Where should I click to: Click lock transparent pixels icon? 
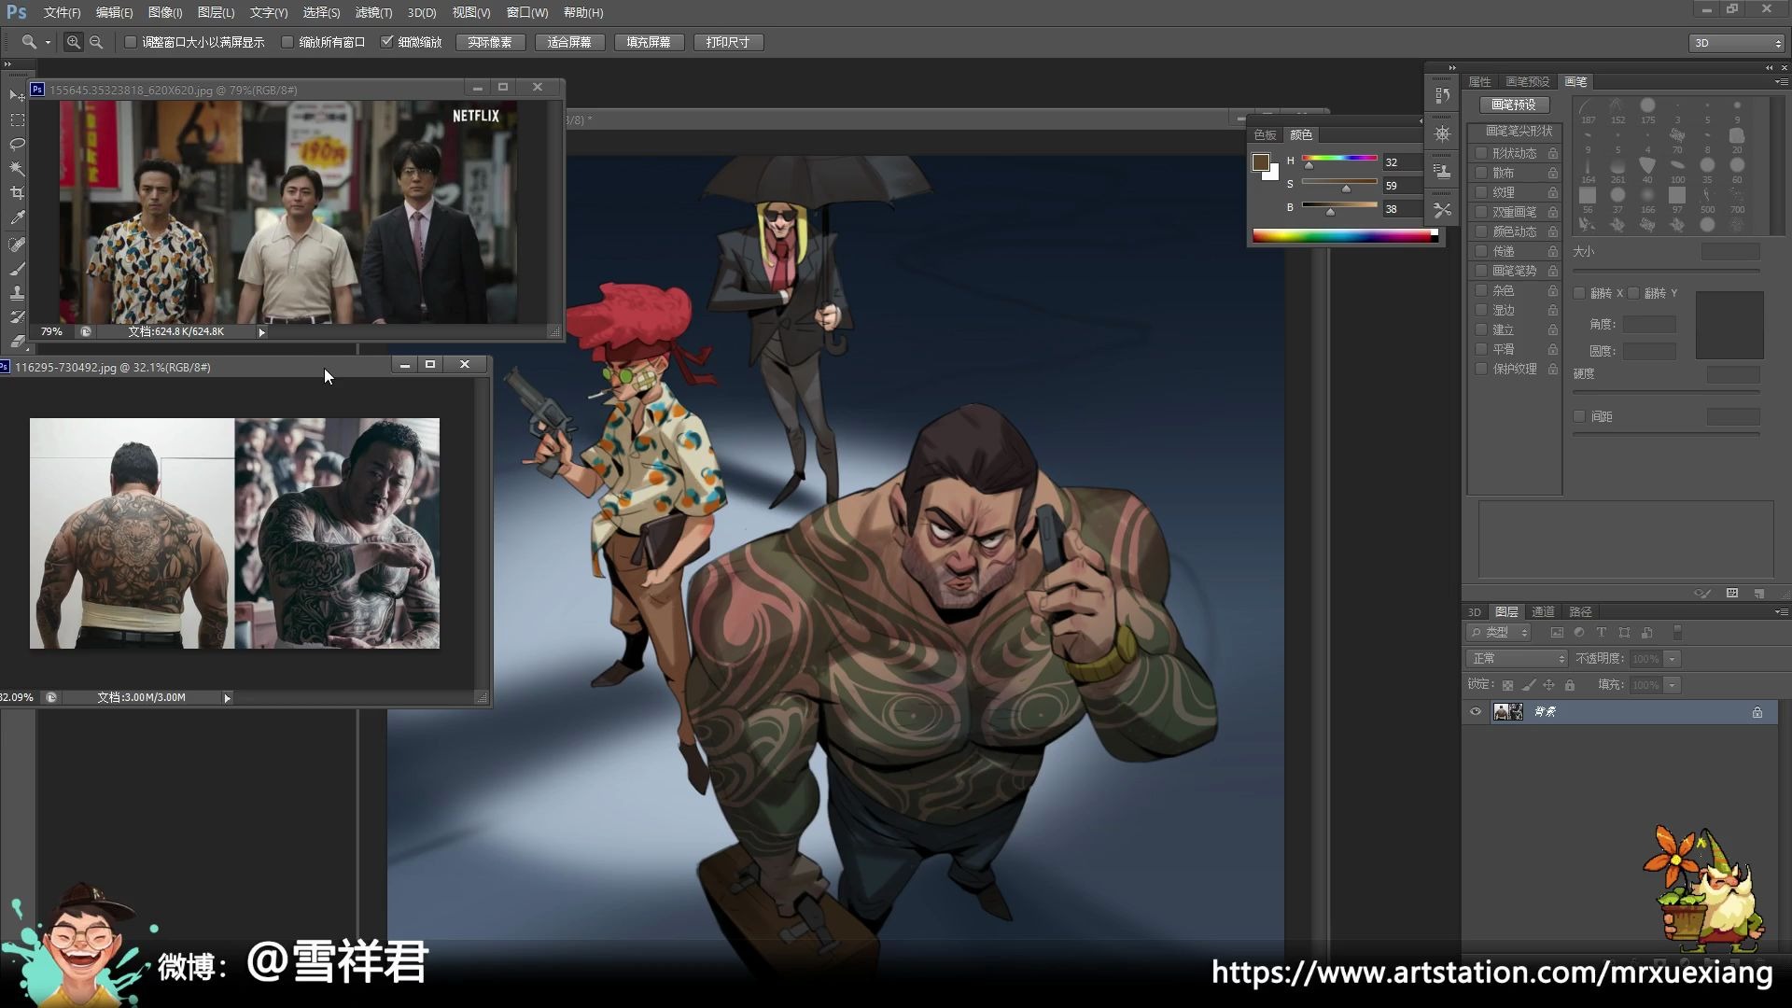click(1507, 685)
